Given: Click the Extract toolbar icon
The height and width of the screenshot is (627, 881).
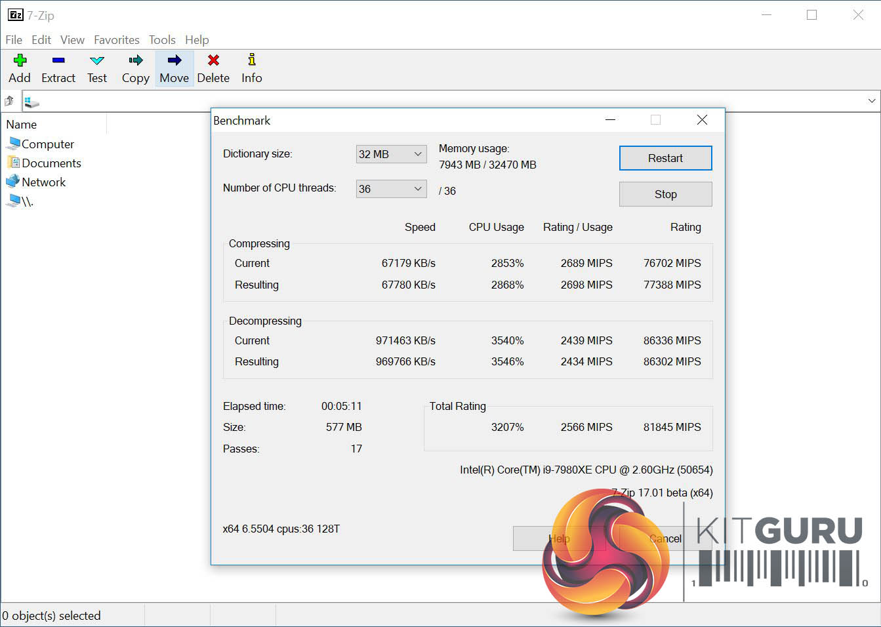Looking at the screenshot, I should coord(58,61).
